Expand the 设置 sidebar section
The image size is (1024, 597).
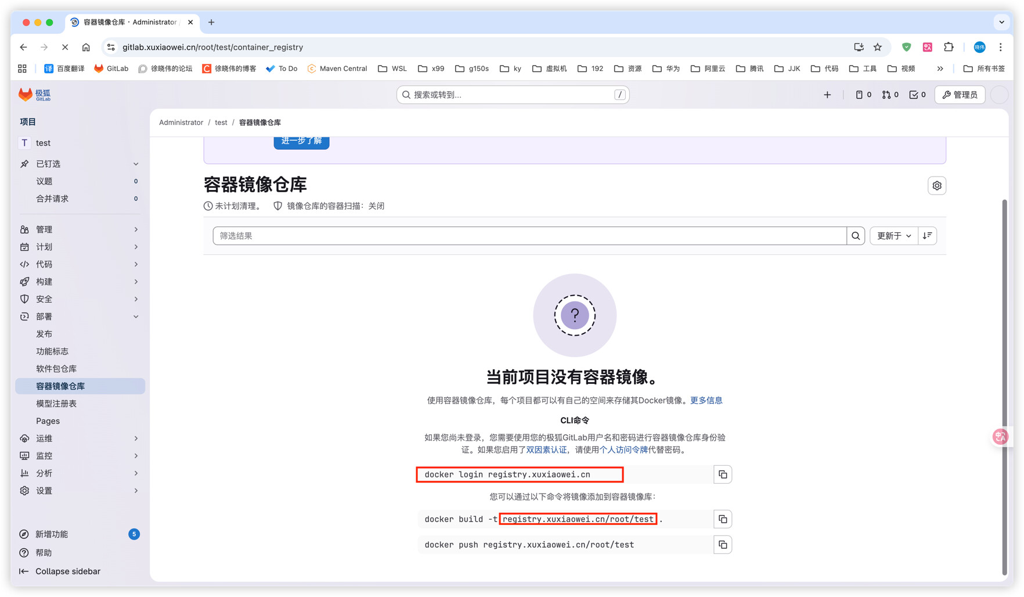click(x=79, y=491)
